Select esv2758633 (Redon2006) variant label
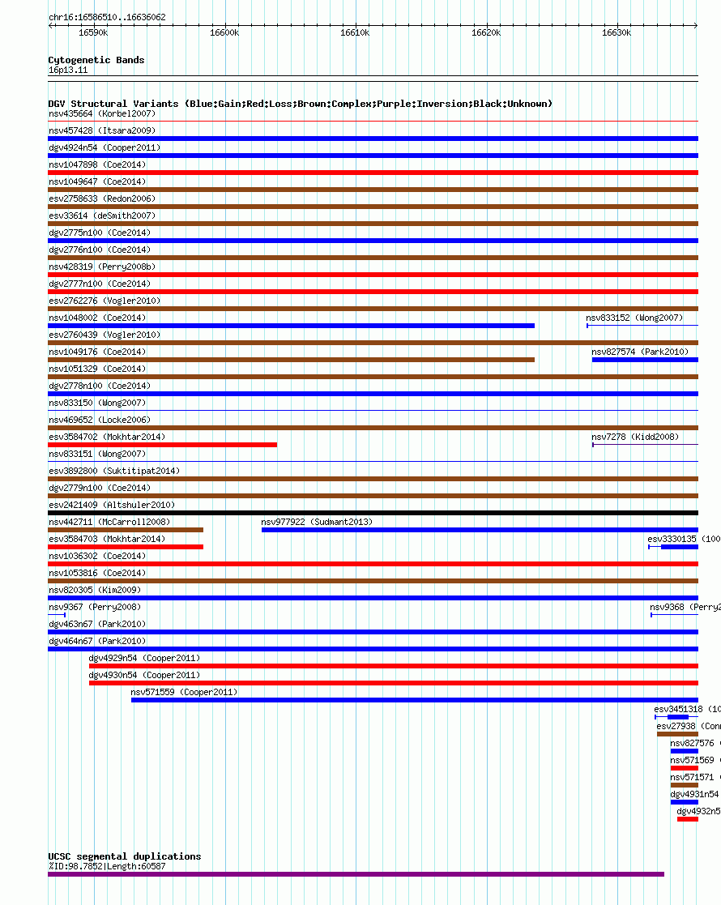721x905 pixels. [x=102, y=199]
